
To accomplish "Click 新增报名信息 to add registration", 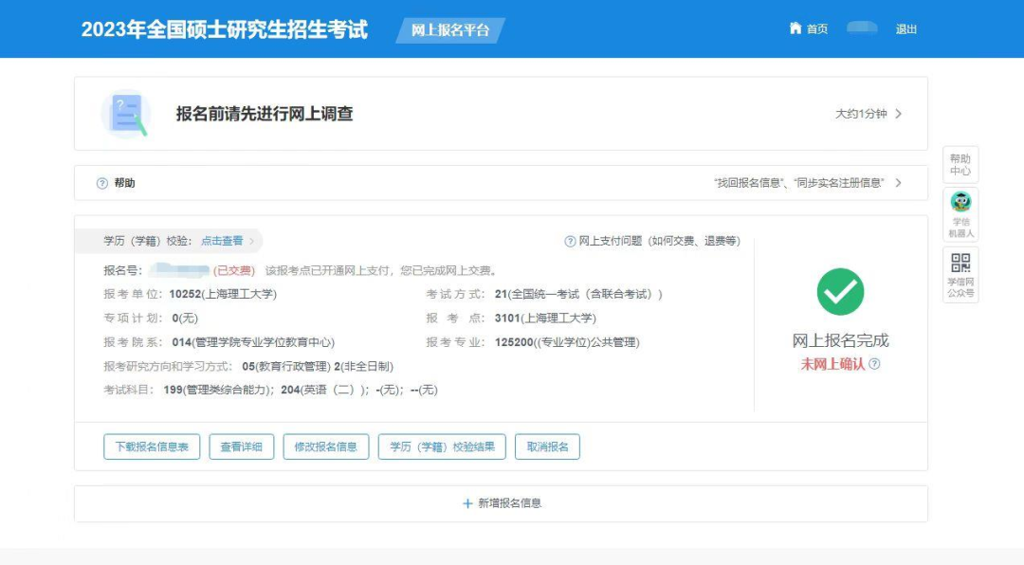I will [x=509, y=503].
